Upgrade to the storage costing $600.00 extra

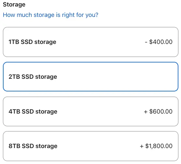90,112
